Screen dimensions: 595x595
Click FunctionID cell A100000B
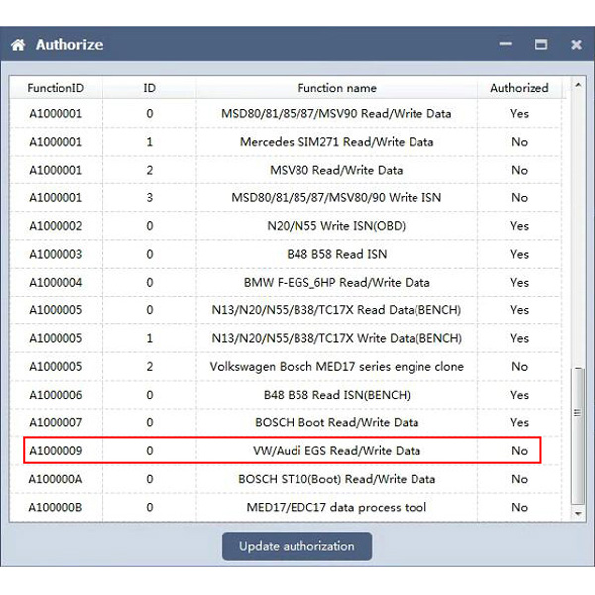pos(56,507)
